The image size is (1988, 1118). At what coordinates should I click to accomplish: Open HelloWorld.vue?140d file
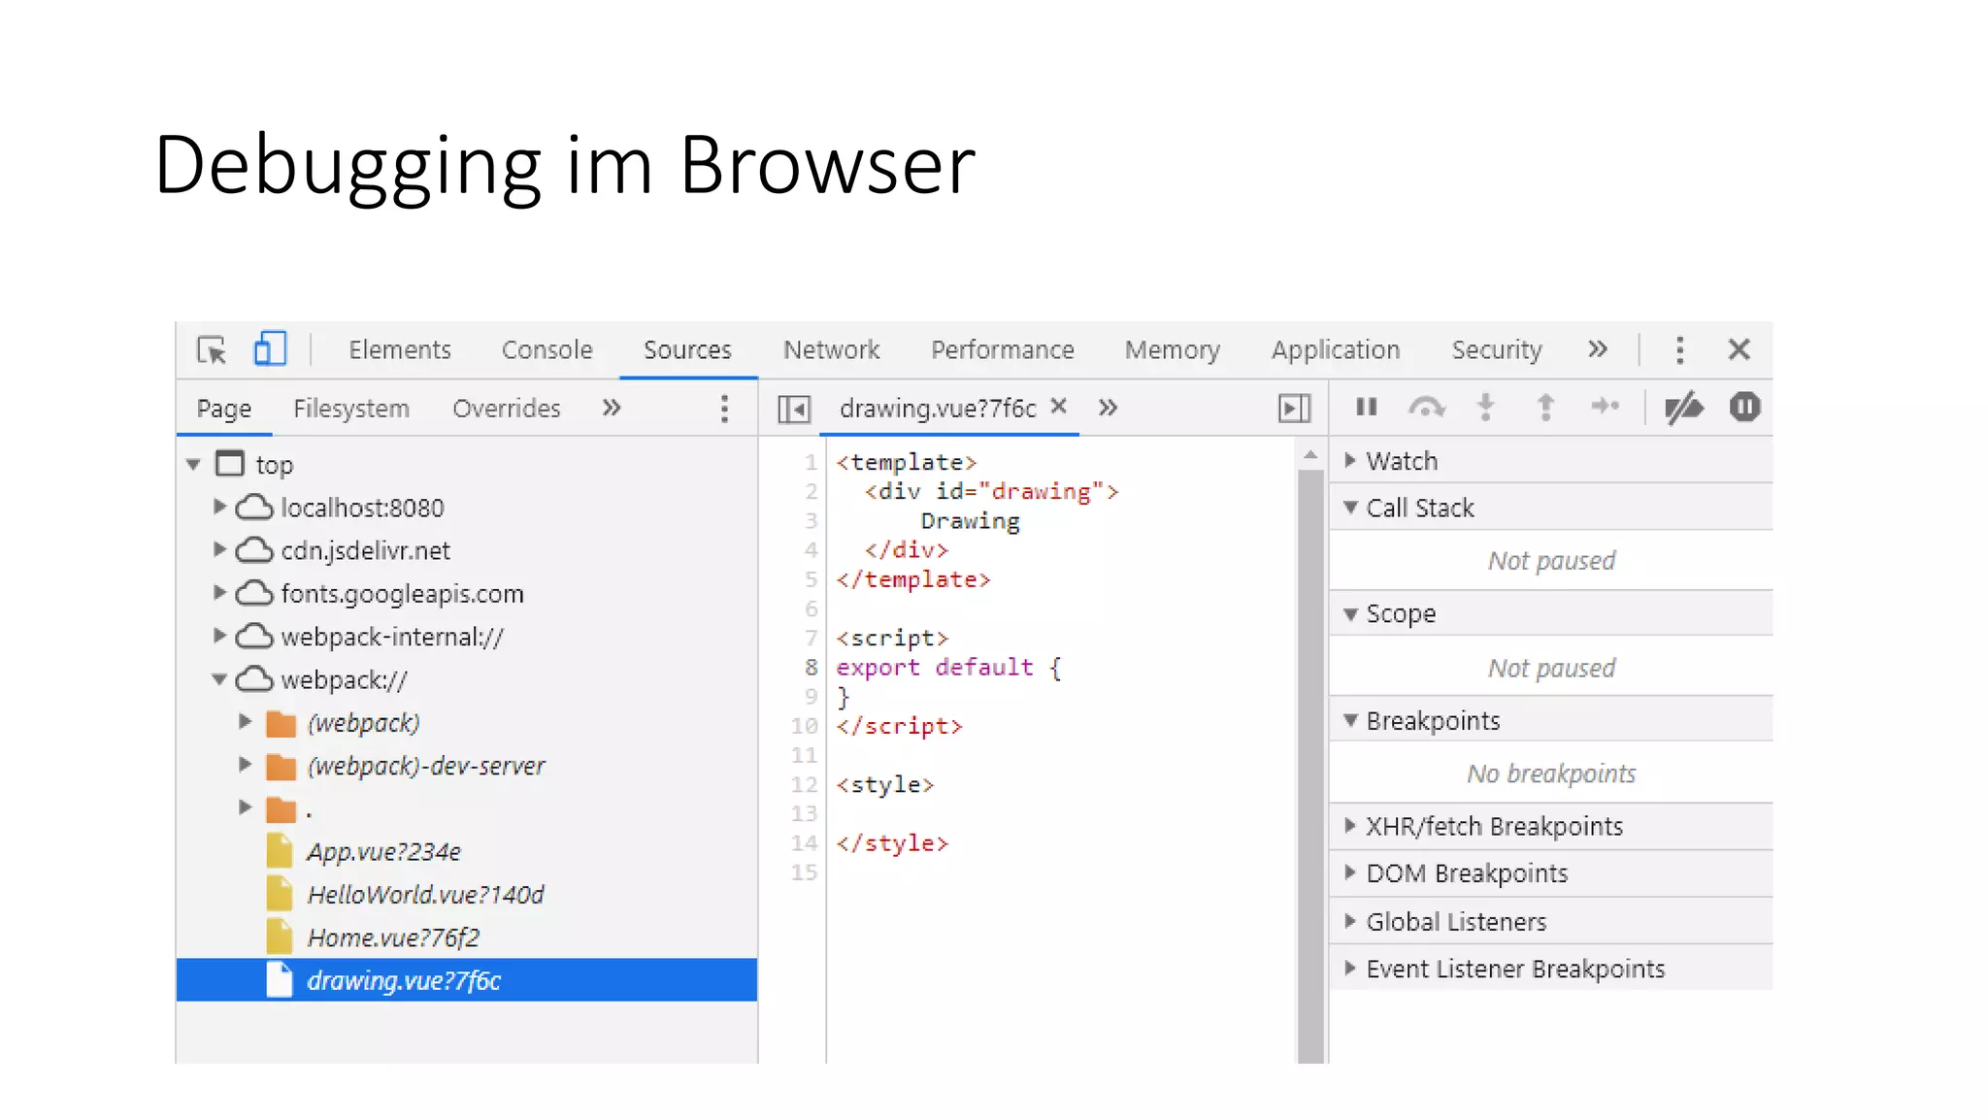point(425,895)
